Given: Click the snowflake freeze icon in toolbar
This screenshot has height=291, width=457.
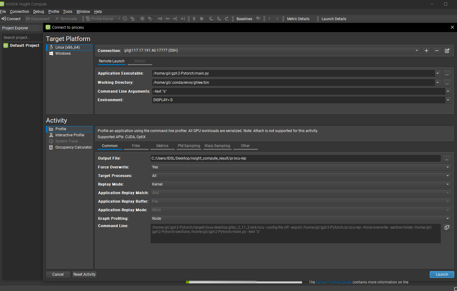Looking at the screenshot, I should pyautogui.click(x=142, y=19).
